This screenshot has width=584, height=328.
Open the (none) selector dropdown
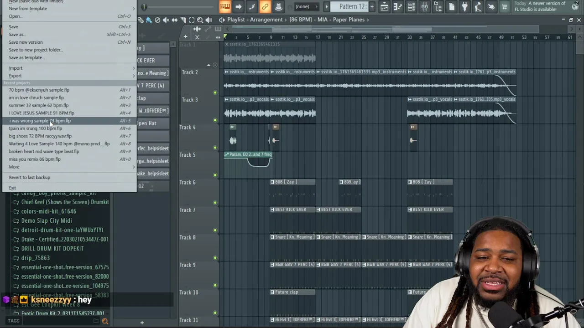306,6
